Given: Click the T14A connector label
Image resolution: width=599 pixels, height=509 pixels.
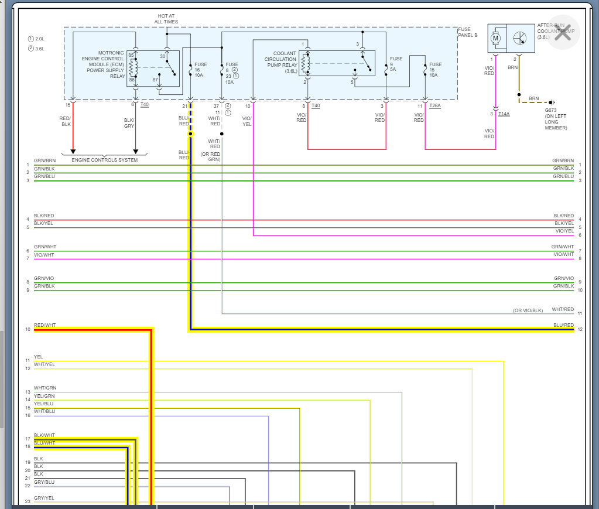Looking at the screenshot, I should coord(504,114).
